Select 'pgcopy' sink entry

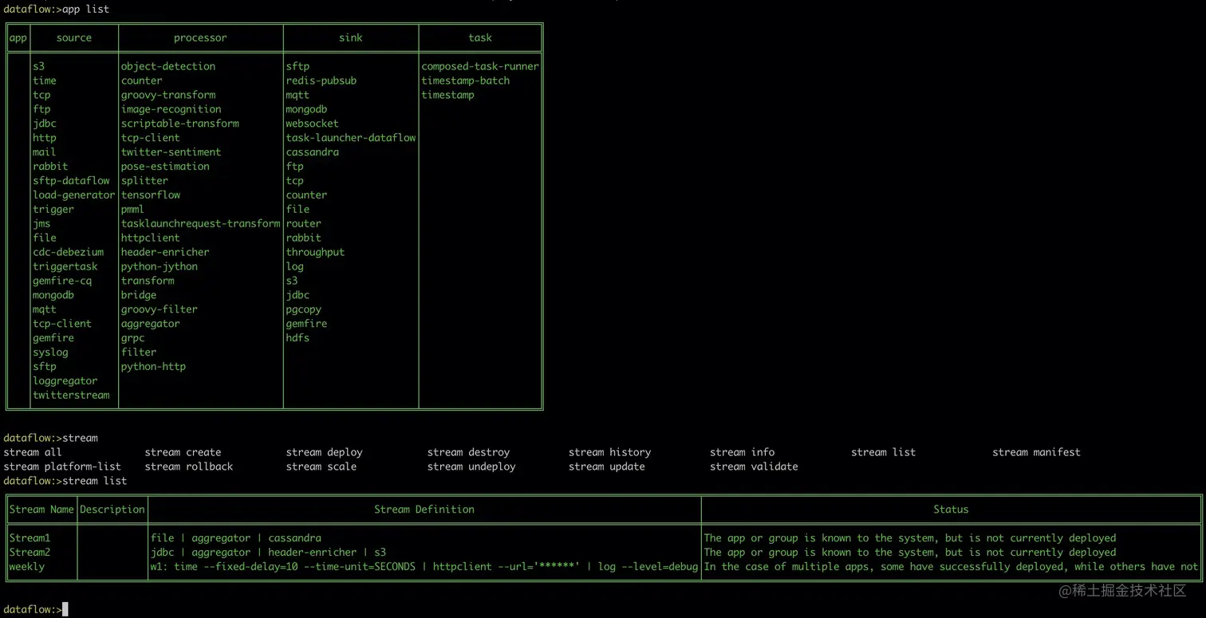(304, 309)
